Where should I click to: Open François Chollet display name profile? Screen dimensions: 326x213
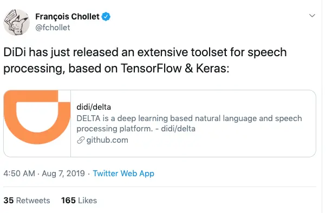tap(67, 17)
